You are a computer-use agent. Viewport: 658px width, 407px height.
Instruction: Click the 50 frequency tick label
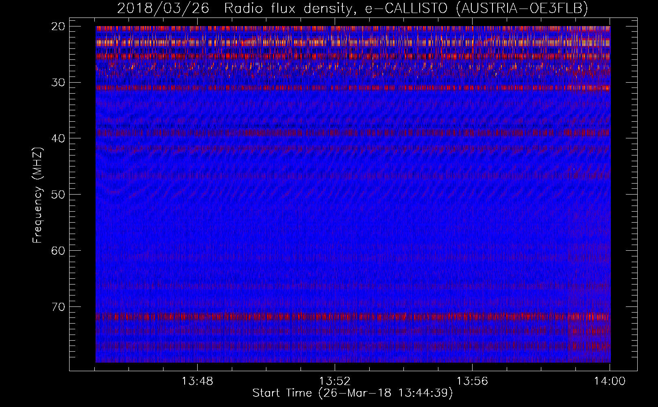(58, 194)
